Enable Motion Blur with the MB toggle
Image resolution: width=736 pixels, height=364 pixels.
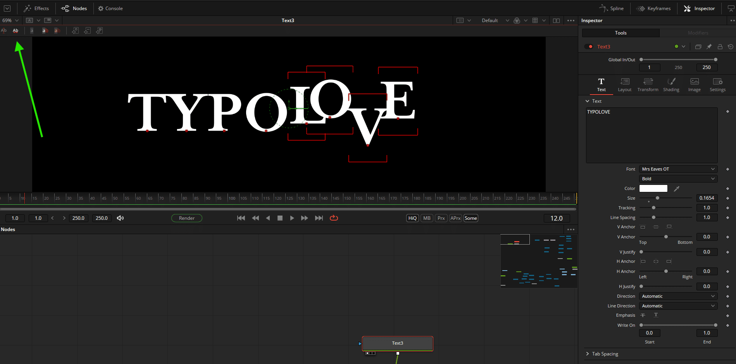(426, 218)
